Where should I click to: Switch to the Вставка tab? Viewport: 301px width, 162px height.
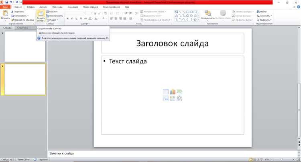coord(31,7)
